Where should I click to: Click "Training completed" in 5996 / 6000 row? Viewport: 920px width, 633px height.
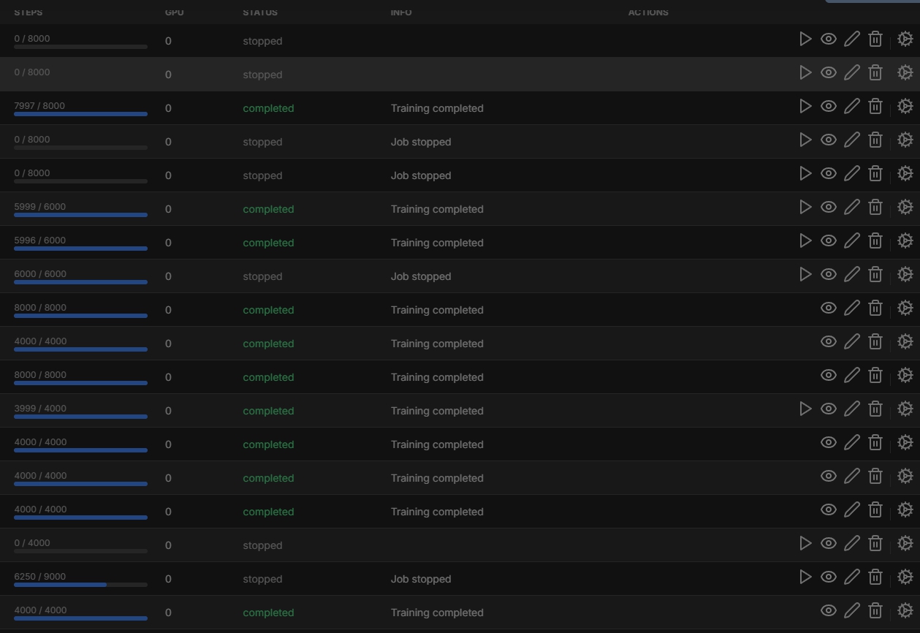click(x=437, y=243)
